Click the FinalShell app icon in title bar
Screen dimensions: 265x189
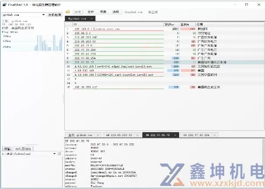4,3
